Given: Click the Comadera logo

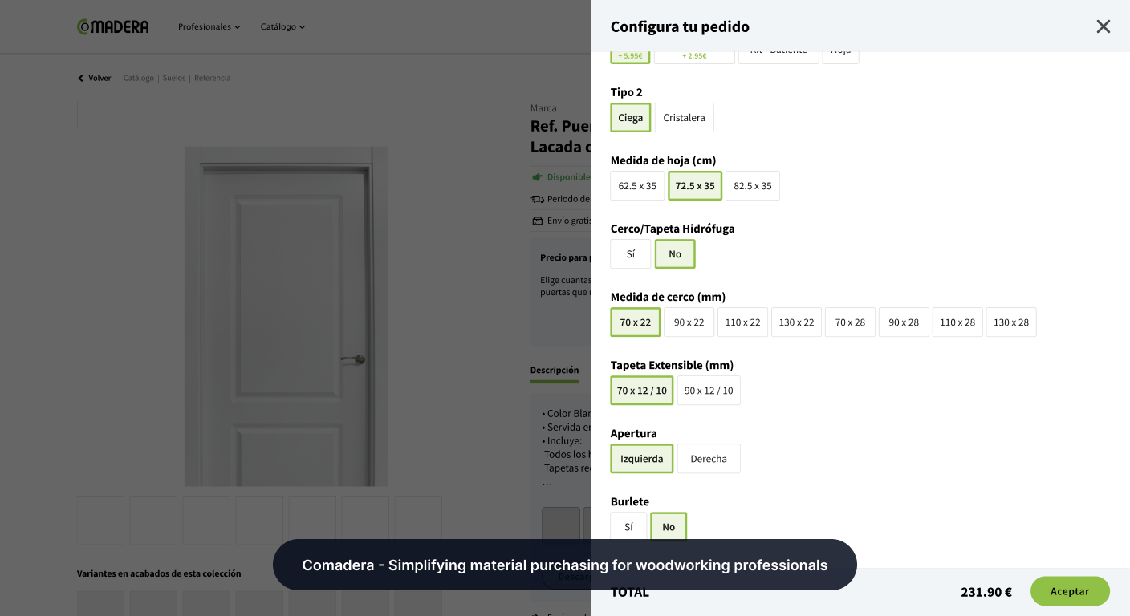Looking at the screenshot, I should (x=113, y=26).
